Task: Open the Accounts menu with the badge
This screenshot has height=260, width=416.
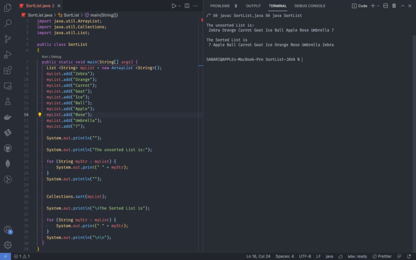Action: (8, 230)
